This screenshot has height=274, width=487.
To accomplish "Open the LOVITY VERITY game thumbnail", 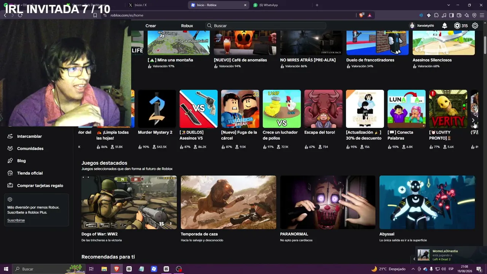I will [448, 109].
